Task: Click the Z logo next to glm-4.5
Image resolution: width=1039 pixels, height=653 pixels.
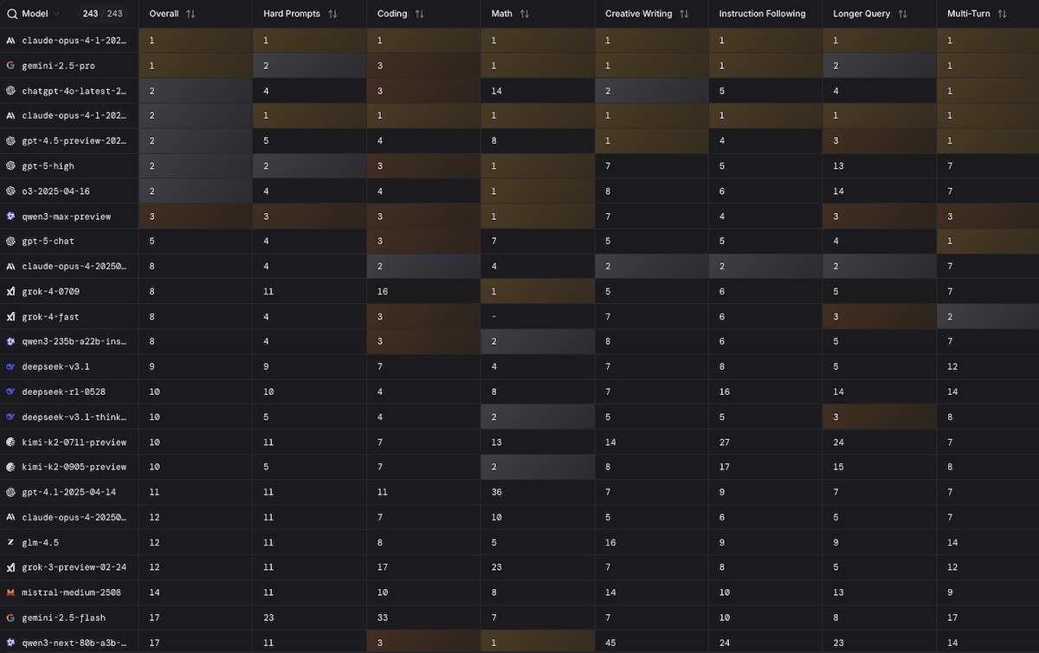Action: click(10, 542)
